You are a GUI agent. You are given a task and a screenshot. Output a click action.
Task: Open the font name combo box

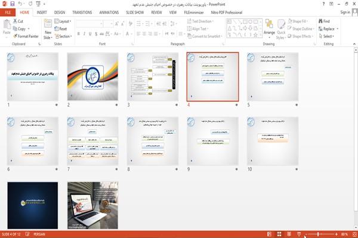(x=89, y=24)
